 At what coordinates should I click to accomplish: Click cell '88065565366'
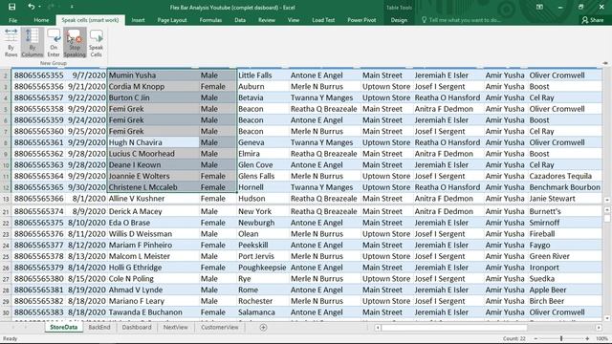tap(38, 199)
